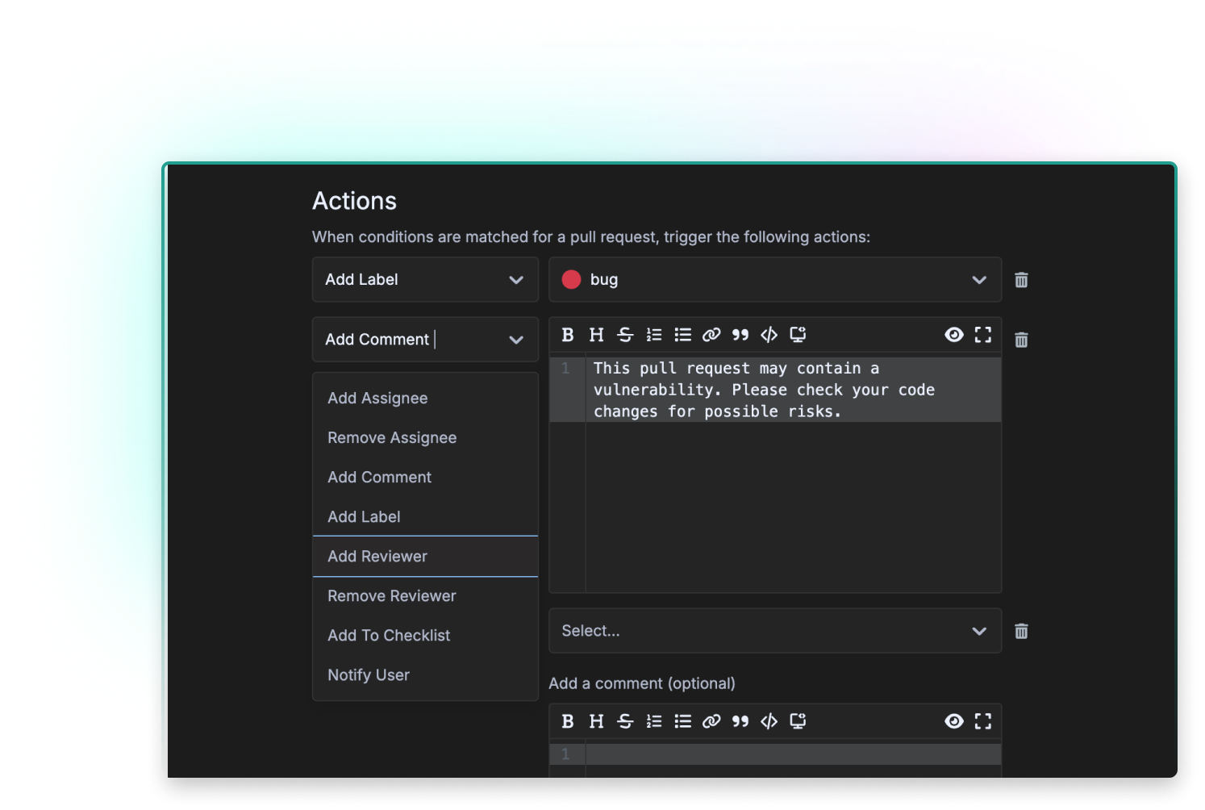Apply strikethrough formatting to the comment
The image size is (1205, 810).
tap(625, 334)
